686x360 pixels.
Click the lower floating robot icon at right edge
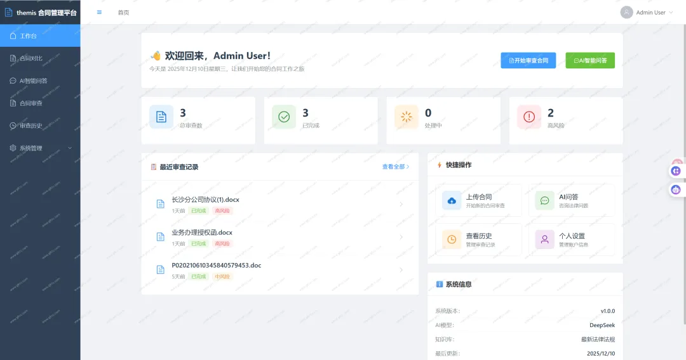coord(676,190)
